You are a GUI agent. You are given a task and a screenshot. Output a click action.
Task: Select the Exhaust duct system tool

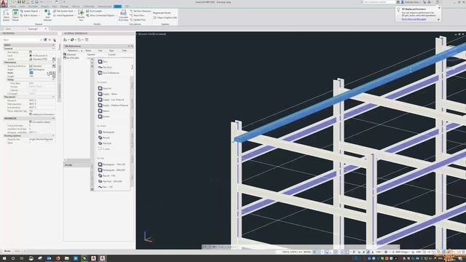[104, 116]
